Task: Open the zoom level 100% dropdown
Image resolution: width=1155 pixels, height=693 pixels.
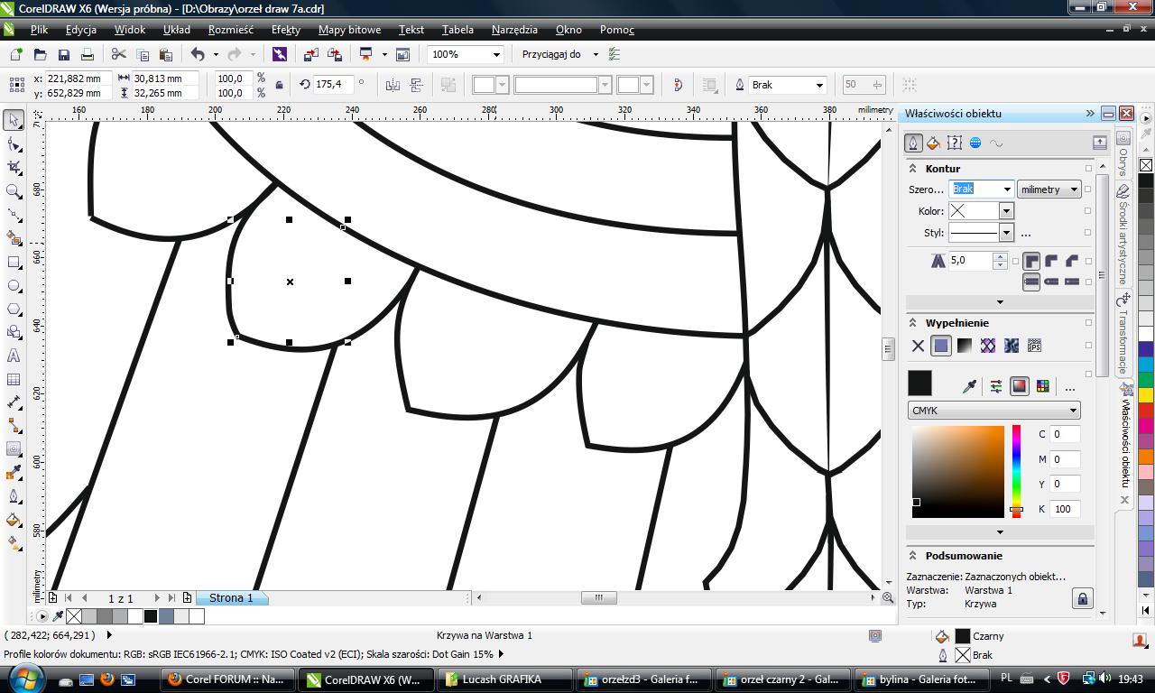Action: [494, 55]
